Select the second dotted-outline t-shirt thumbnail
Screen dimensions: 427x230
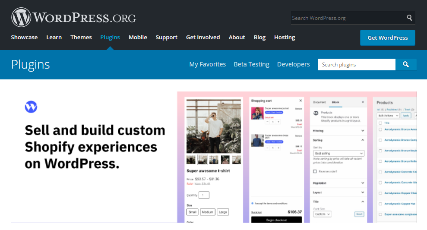[x=202, y=160]
